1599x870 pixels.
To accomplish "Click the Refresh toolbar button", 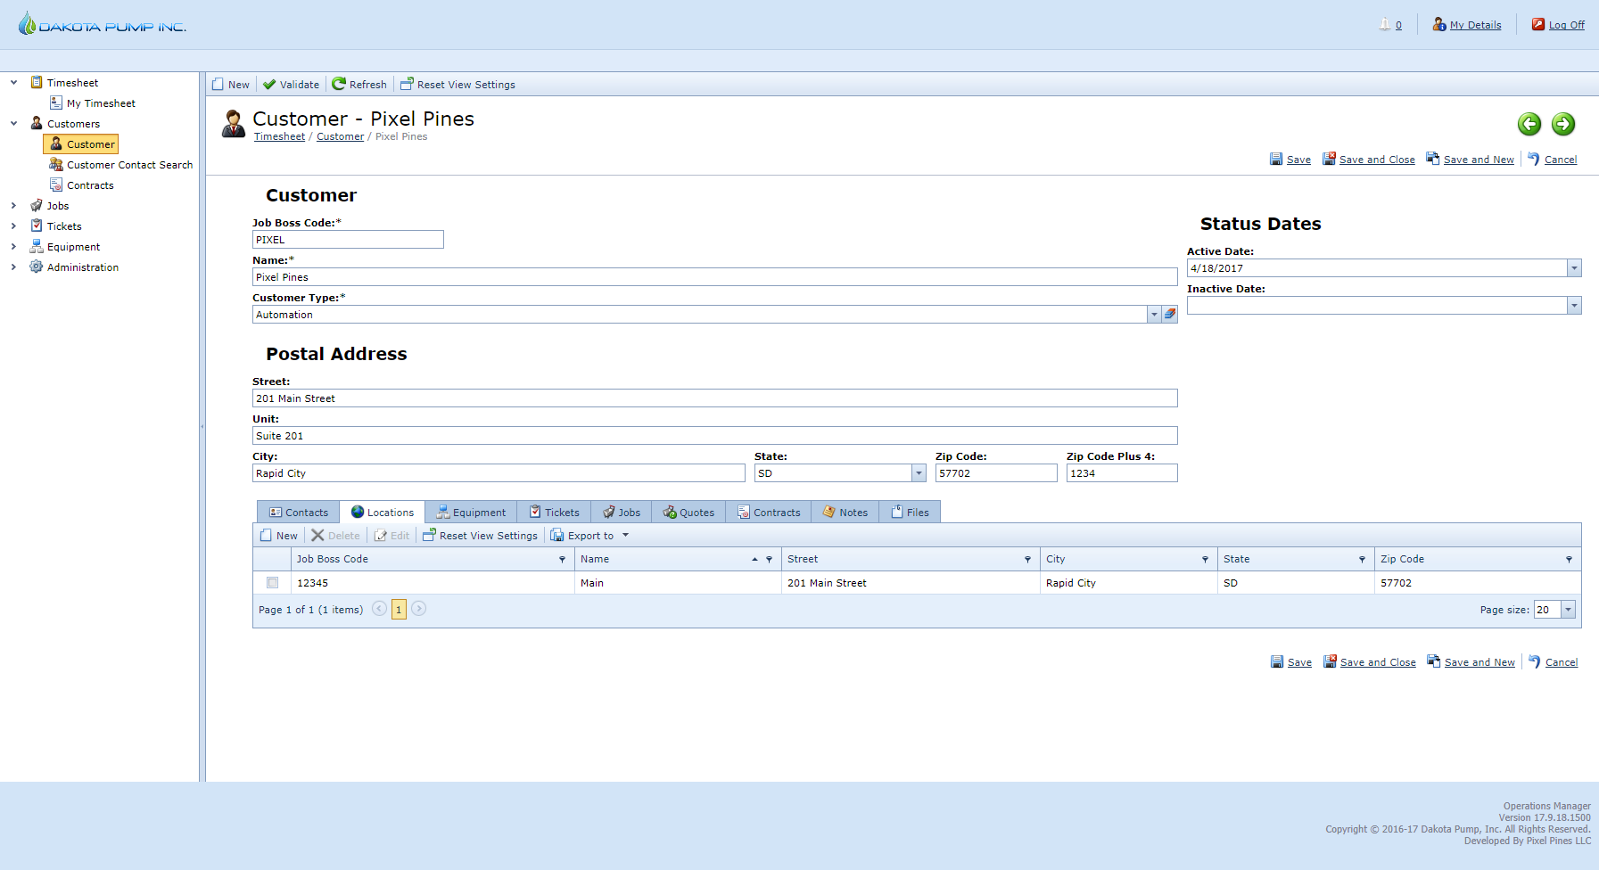I will pyautogui.click(x=359, y=85).
